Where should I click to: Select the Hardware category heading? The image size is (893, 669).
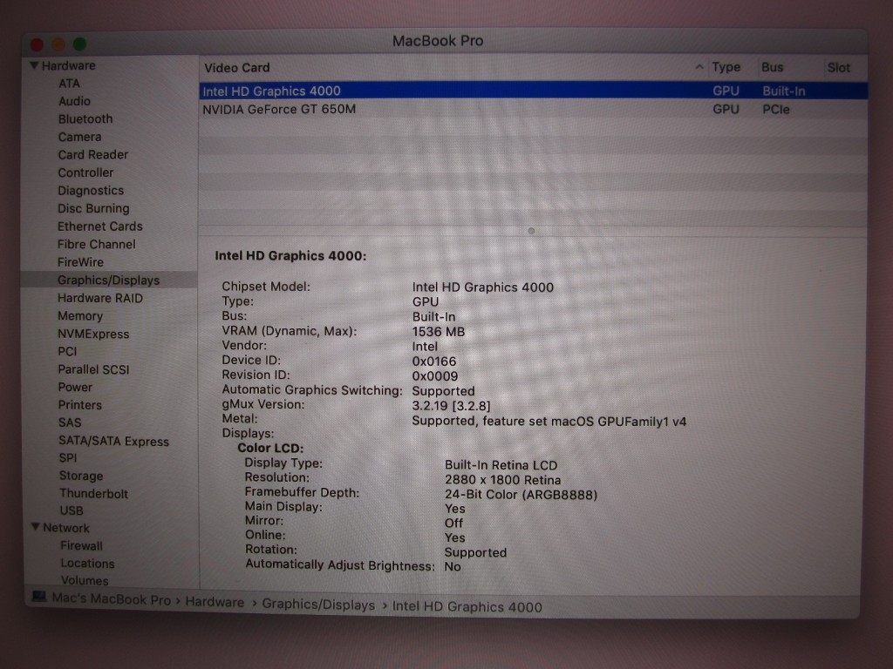[68, 66]
